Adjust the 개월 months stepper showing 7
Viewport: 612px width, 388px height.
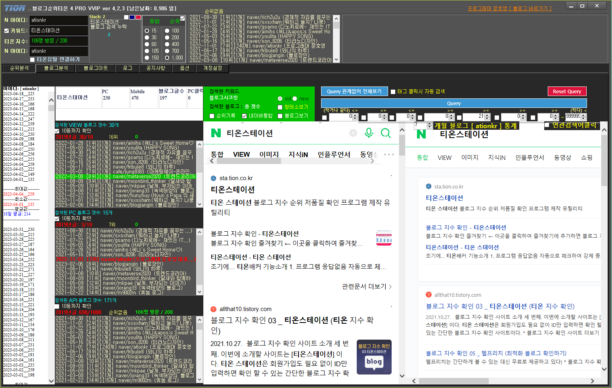430,125
